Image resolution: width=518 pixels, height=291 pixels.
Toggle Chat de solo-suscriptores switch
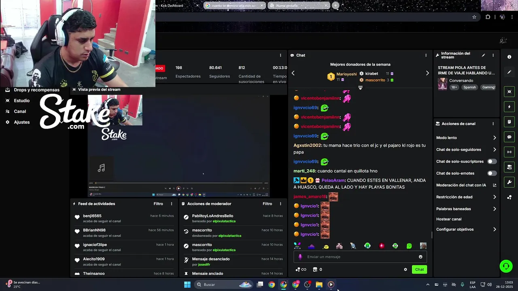click(492, 161)
